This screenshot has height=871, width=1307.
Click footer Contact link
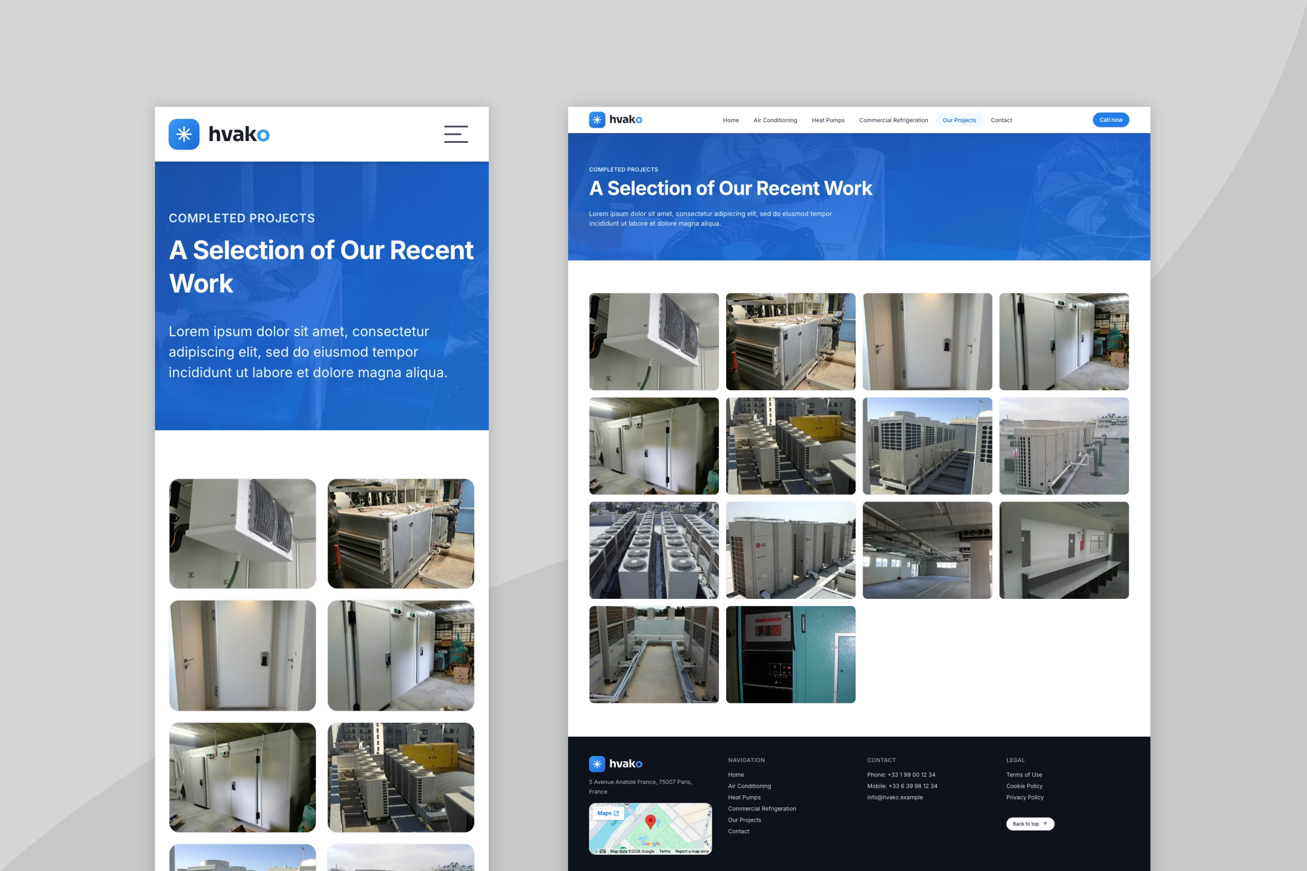click(x=738, y=831)
